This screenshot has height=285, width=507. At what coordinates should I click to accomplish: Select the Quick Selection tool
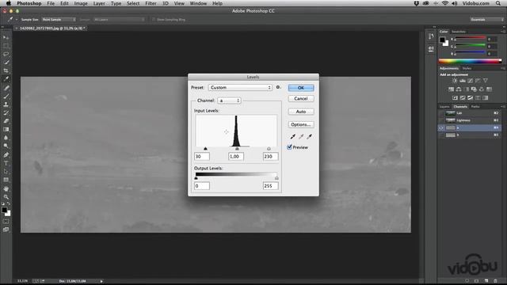(x=6, y=63)
